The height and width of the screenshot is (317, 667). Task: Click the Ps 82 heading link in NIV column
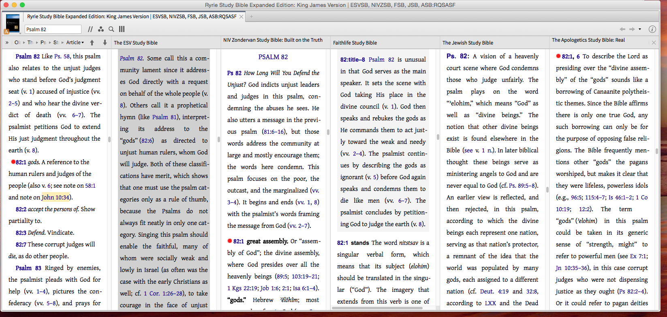click(234, 73)
